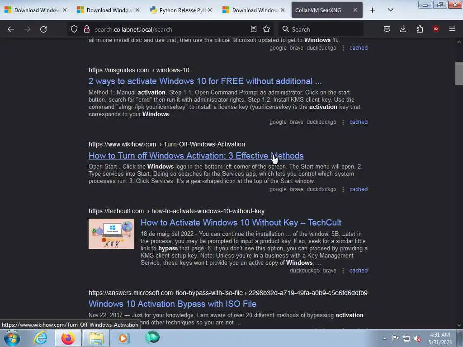This screenshot has height=347, width=463.
Task: Open cached link for msguides result
Action: pos(359,122)
